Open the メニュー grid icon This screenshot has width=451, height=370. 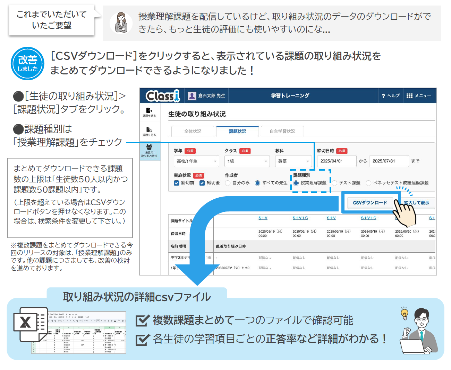(x=409, y=96)
